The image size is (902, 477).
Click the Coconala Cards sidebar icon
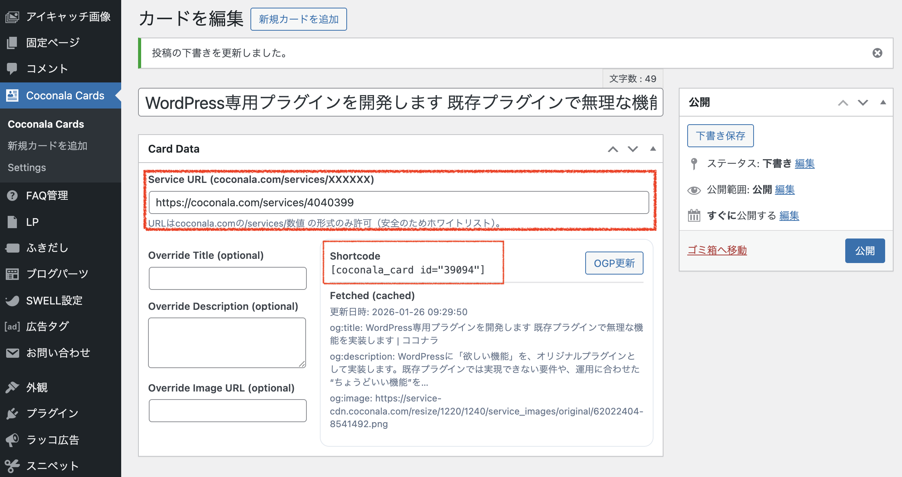click(12, 95)
